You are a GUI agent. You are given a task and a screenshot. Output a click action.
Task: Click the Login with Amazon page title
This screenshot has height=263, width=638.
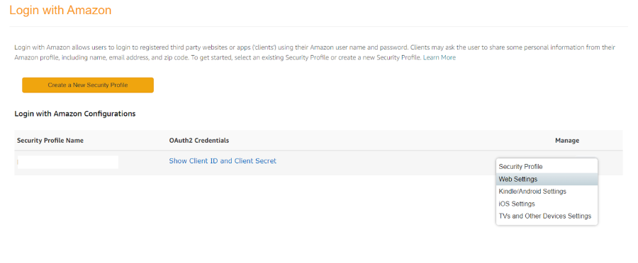60,10
